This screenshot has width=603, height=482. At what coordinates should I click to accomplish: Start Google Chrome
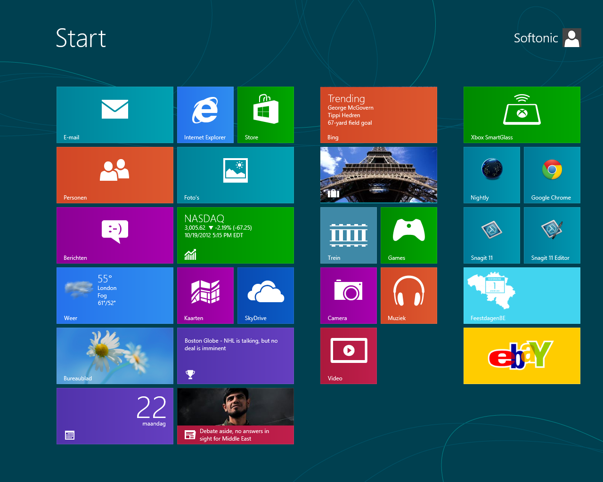552,175
